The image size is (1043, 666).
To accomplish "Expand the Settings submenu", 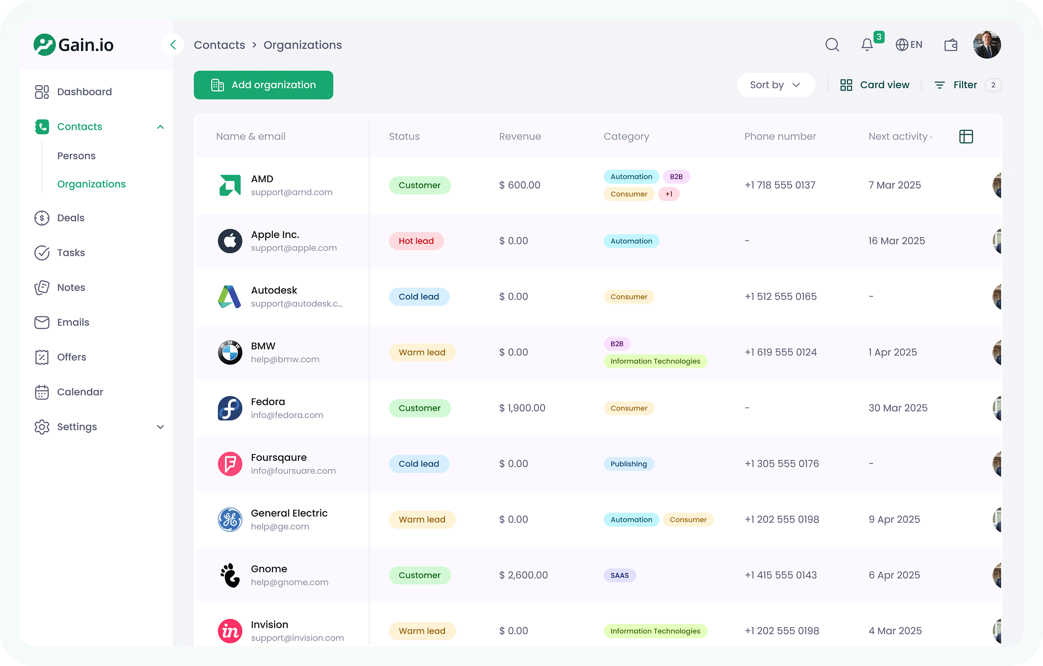I will (160, 427).
